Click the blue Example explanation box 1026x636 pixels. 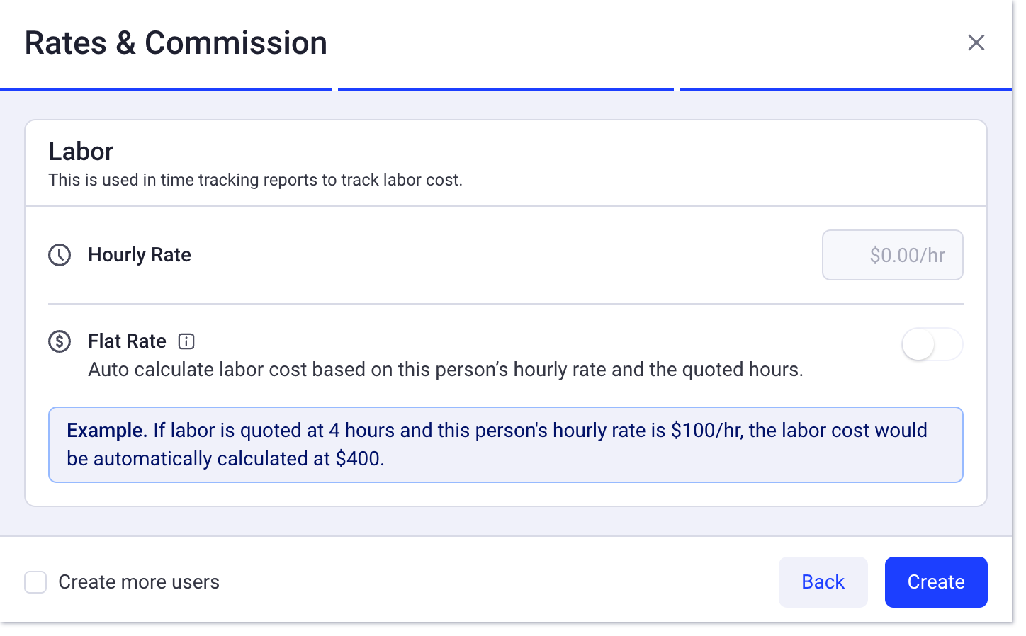(505, 444)
